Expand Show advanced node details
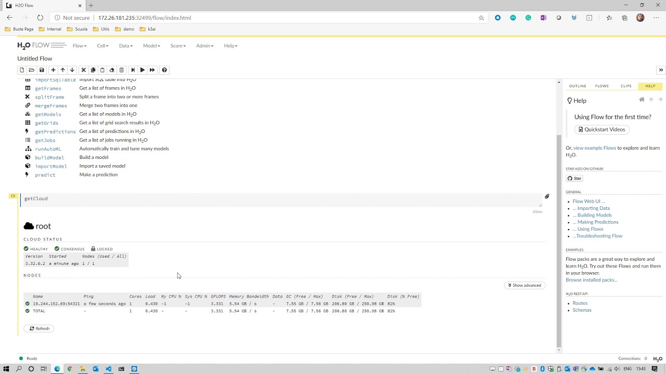This screenshot has height=374, width=666. point(524,285)
